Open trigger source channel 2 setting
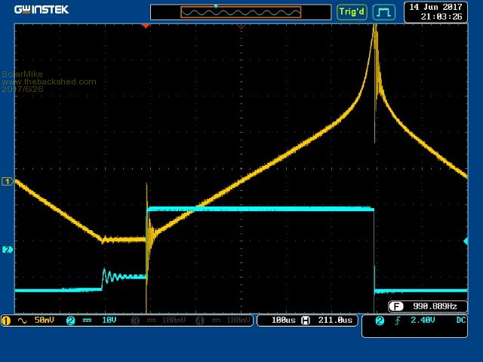483x362 pixels. pos(379,321)
